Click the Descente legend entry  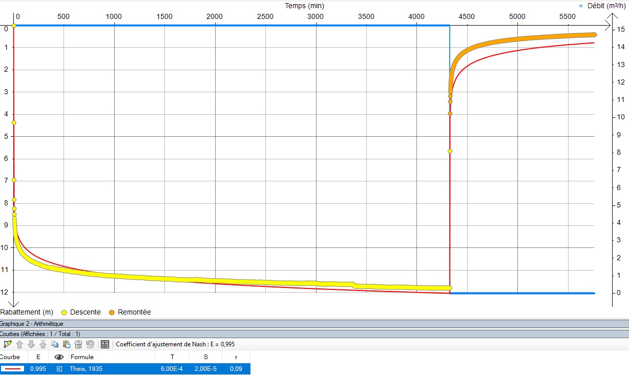point(85,312)
